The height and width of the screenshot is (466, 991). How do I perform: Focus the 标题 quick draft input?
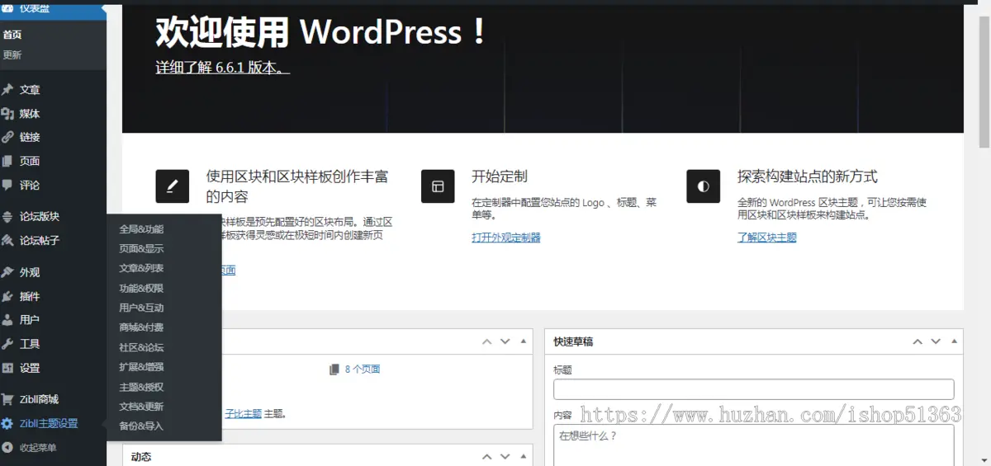pos(754,389)
